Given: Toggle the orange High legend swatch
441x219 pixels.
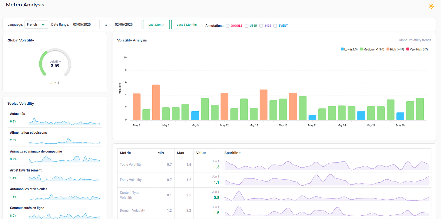Looking at the screenshot, I should (x=387, y=49).
